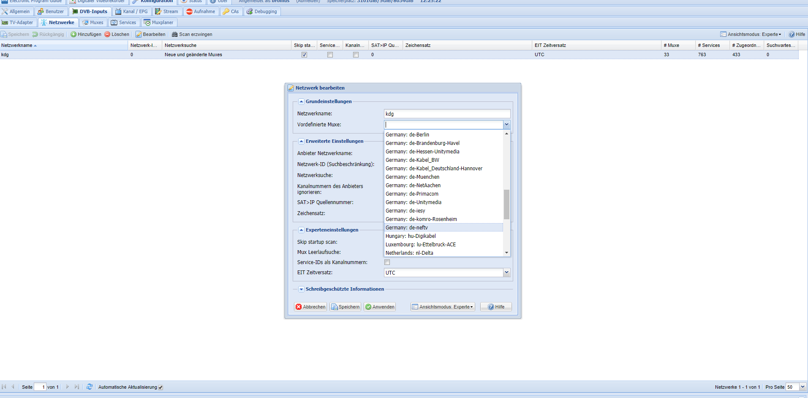Toggle Service-IDs checkbox in kdg row
This screenshot has width=808, height=398.
pos(330,55)
